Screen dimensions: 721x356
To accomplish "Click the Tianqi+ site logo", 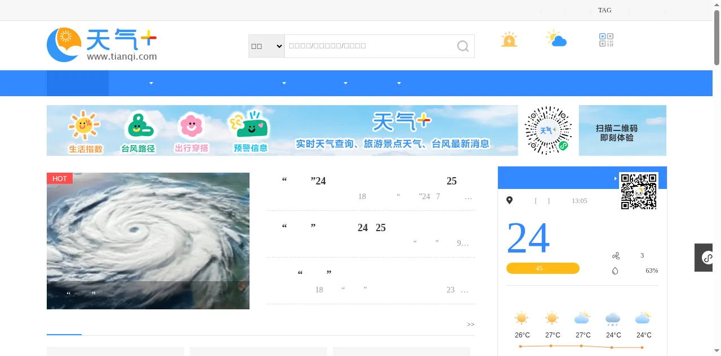I will [102, 44].
